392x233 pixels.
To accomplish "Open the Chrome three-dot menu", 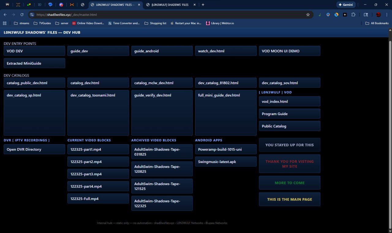I will pos(387,15).
